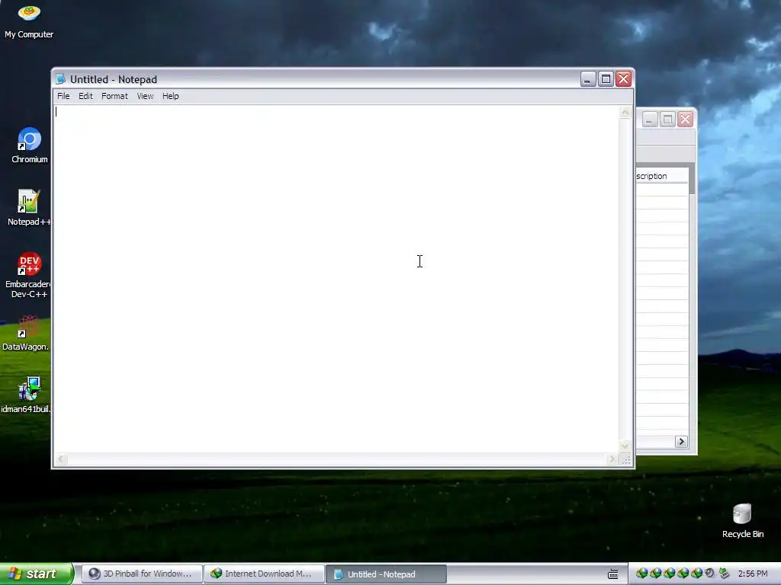Launch Embarcadero Dev-C++ desktop shortcut
This screenshot has height=585, width=781.
tap(29, 274)
